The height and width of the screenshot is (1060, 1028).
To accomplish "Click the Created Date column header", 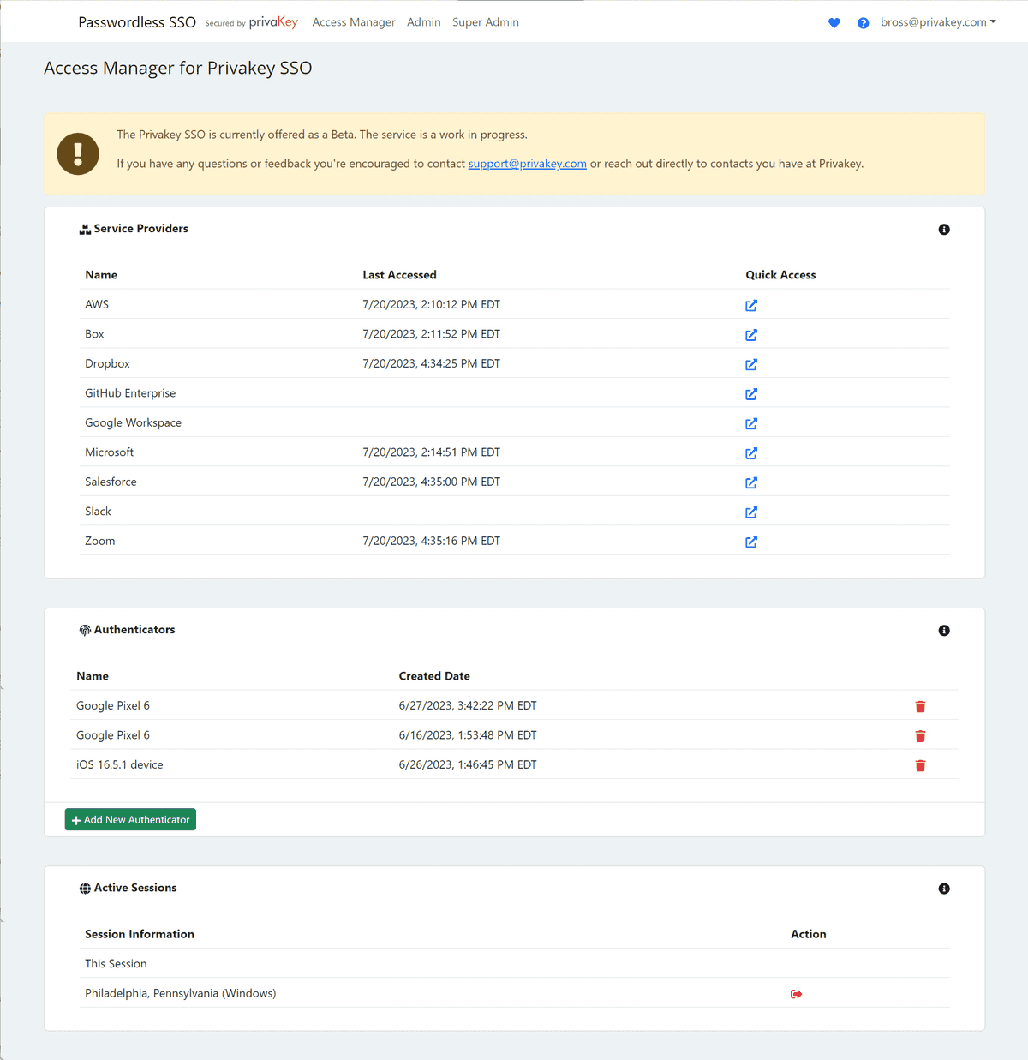I will (434, 676).
